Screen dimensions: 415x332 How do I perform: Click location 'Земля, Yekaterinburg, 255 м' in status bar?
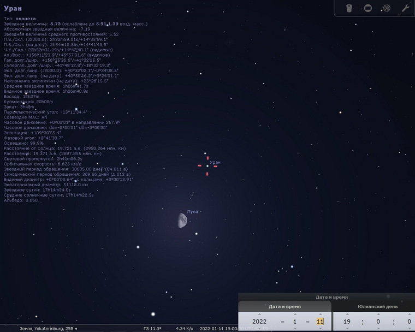(49, 329)
